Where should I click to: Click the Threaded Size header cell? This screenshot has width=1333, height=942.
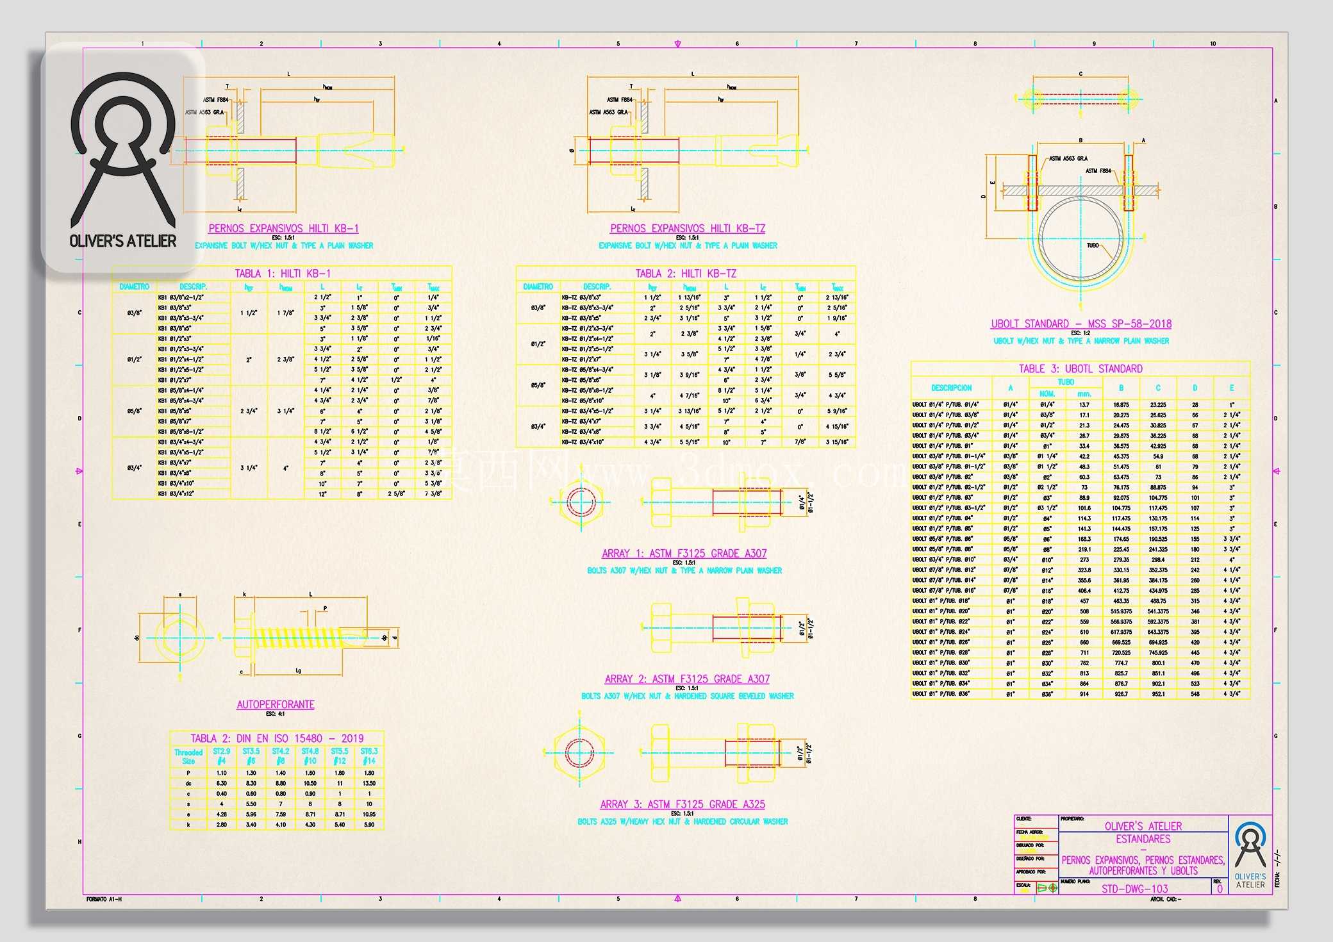(x=188, y=756)
